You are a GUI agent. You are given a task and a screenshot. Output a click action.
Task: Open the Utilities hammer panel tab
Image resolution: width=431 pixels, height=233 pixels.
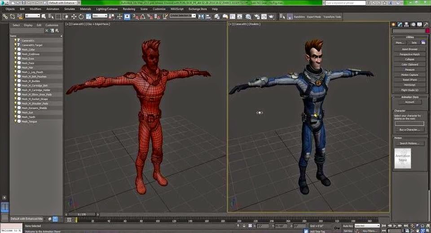click(x=426, y=24)
